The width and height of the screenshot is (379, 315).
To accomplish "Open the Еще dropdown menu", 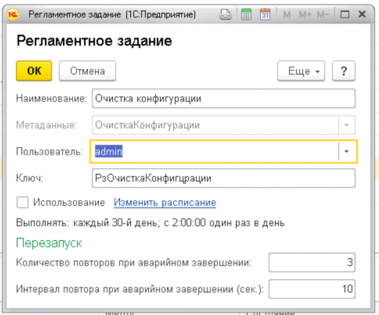I will point(301,71).
